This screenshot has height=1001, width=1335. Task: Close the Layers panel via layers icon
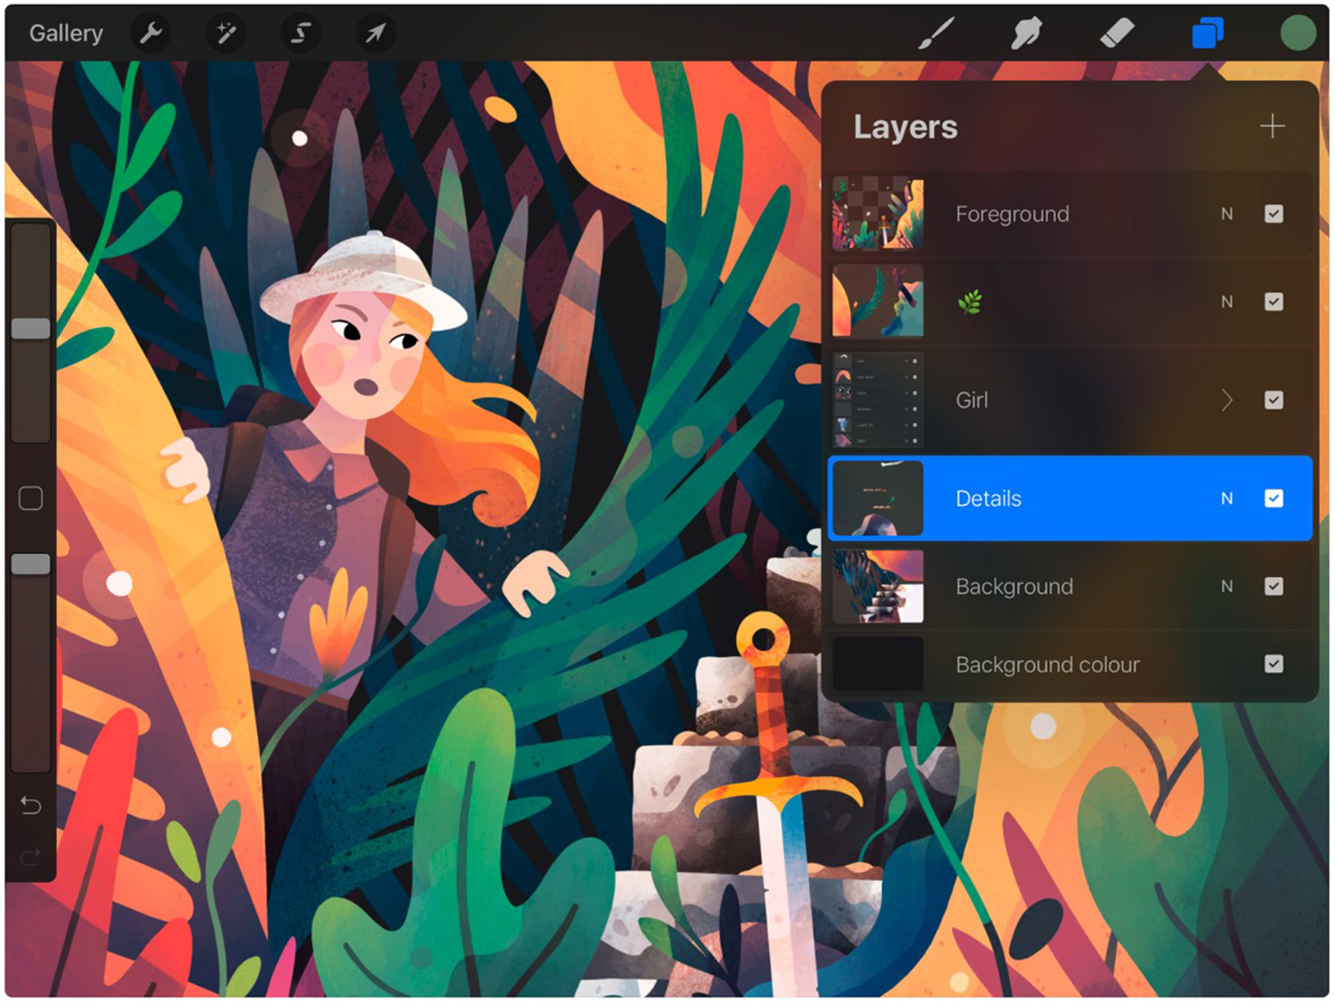click(1207, 34)
